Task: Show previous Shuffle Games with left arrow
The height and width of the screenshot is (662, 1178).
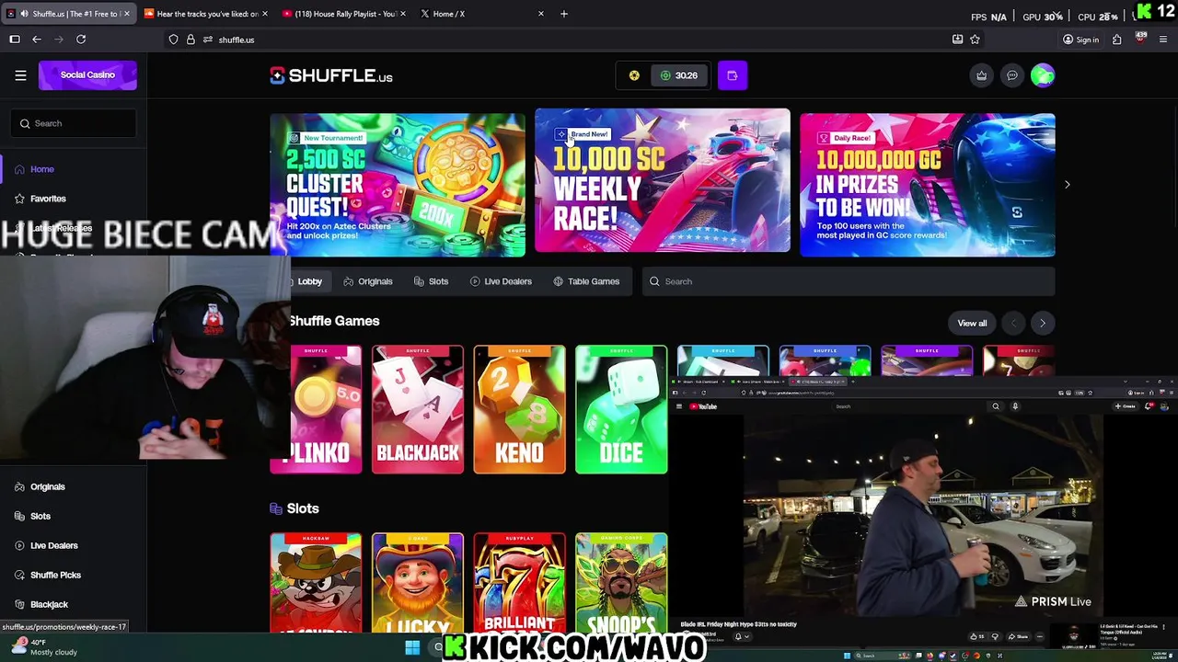Action: [x=1014, y=323]
